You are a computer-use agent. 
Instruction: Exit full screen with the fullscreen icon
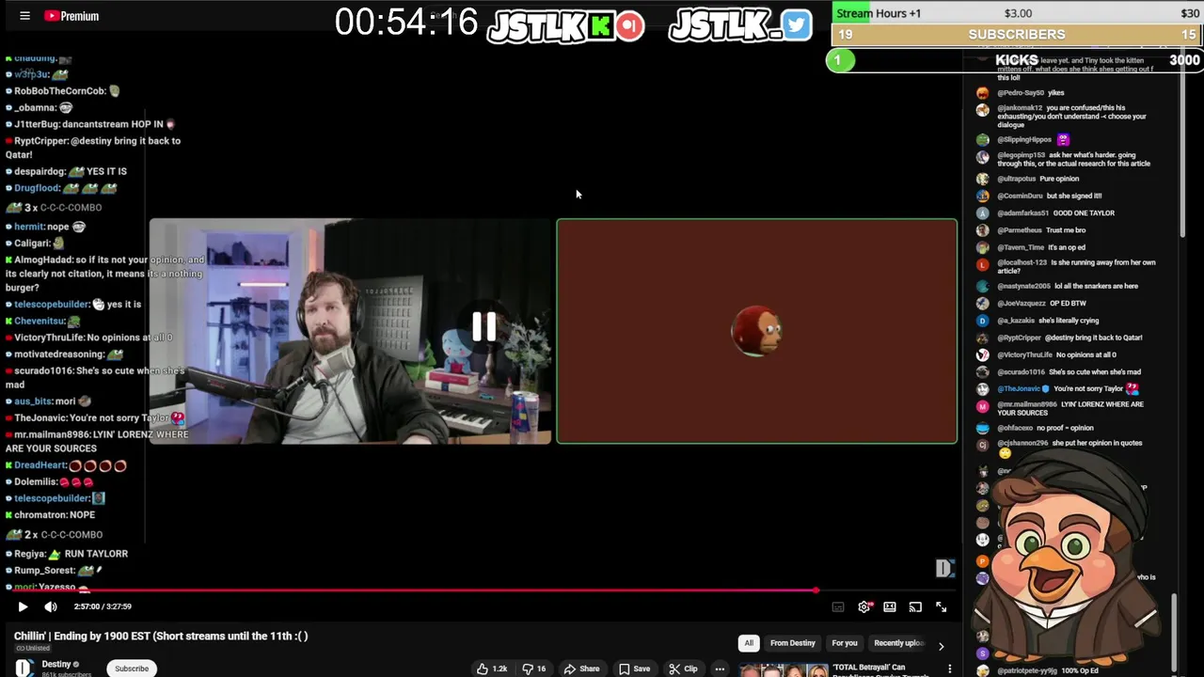(941, 607)
